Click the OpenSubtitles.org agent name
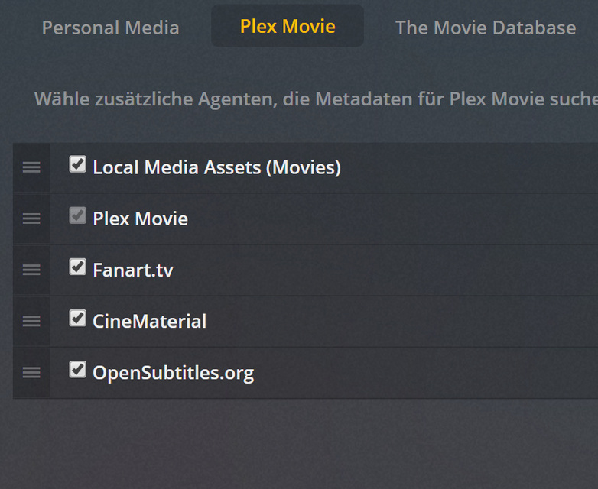 coord(173,373)
